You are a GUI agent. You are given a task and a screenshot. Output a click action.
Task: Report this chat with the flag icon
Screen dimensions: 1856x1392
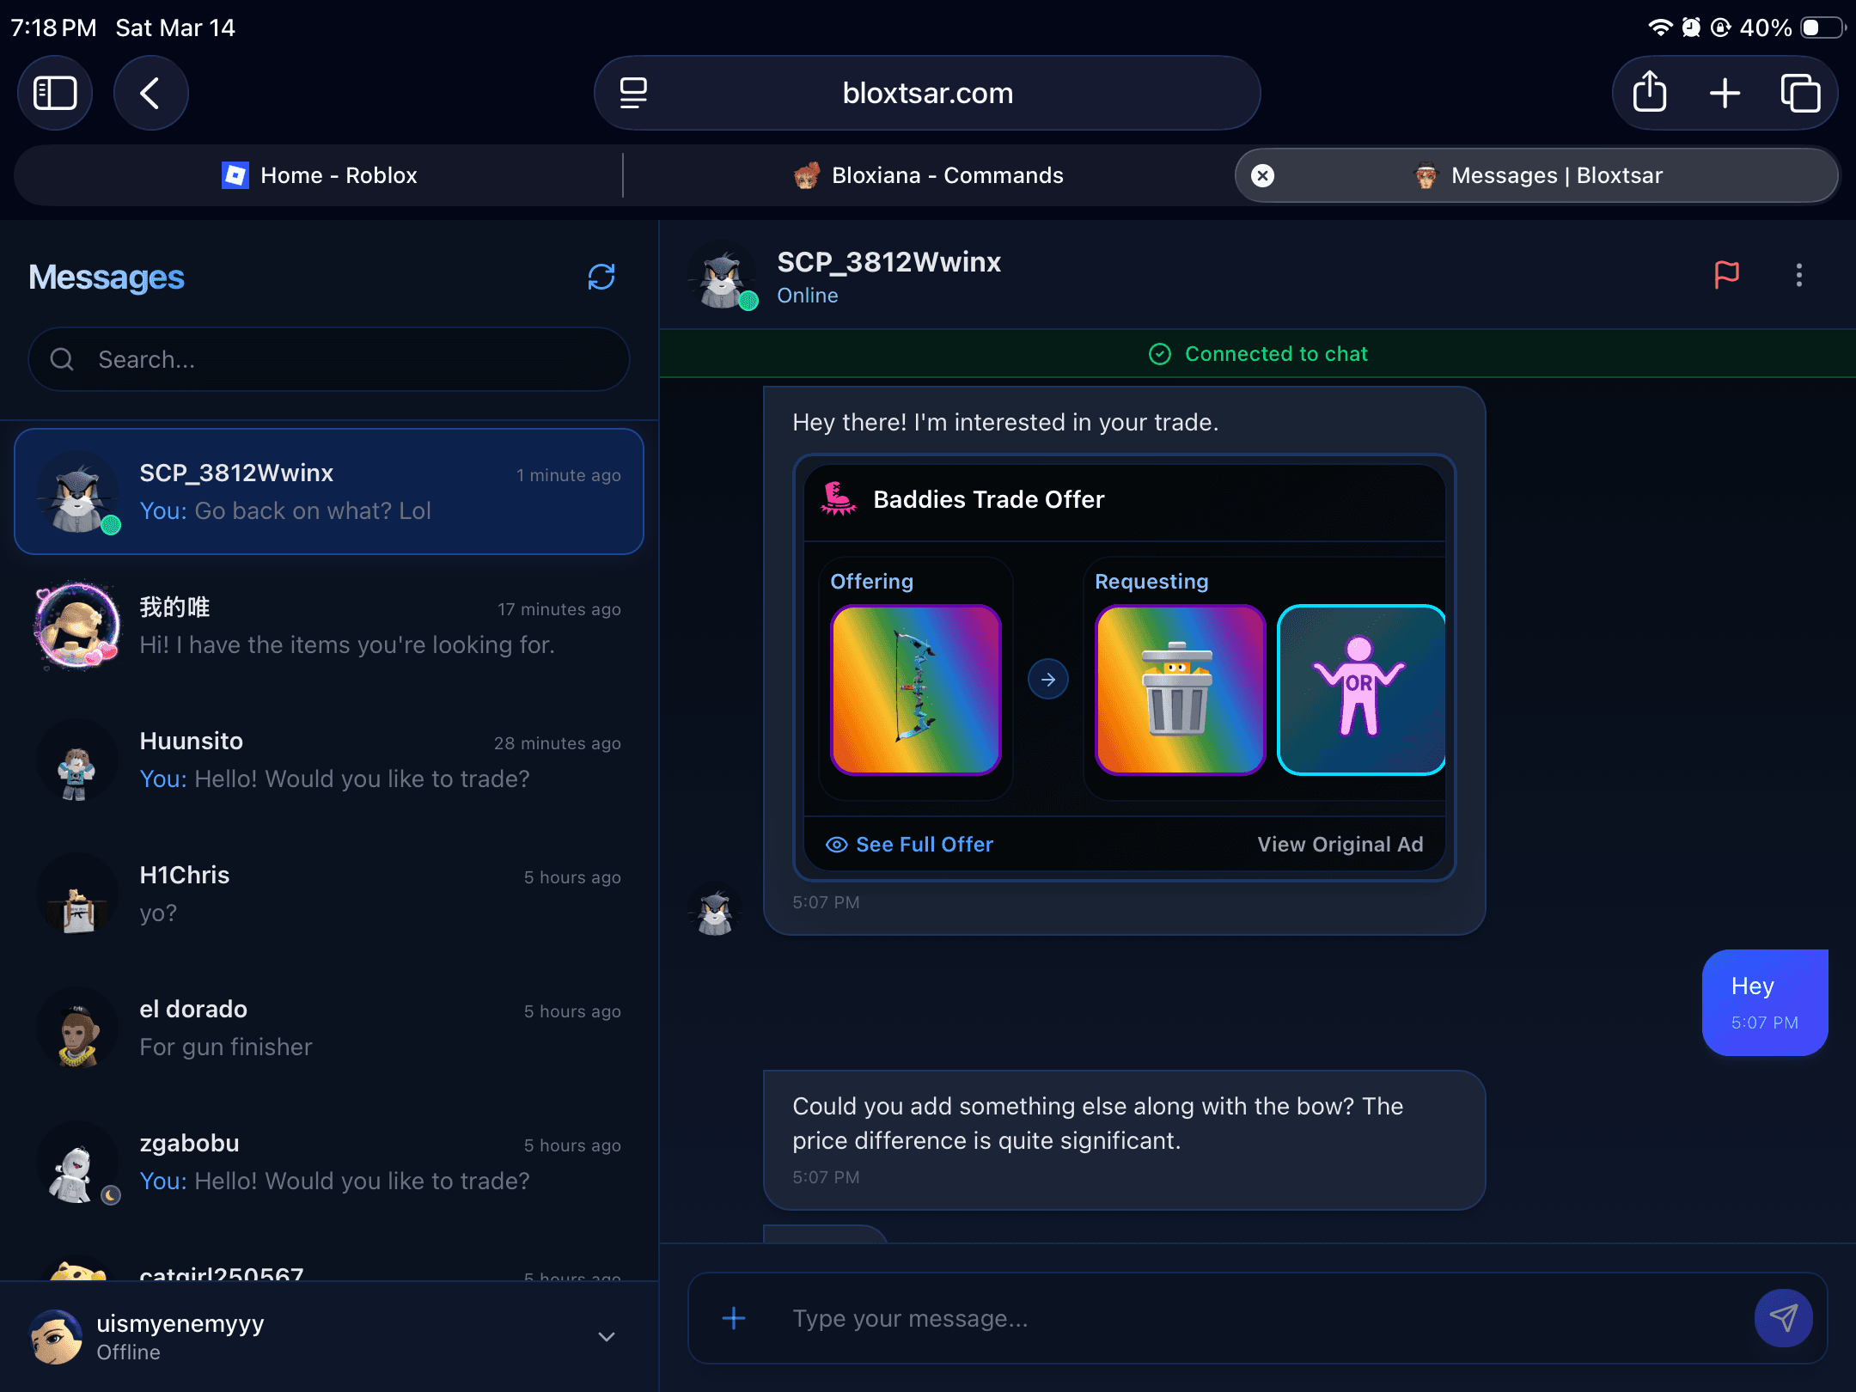click(x=1726, y=275)
